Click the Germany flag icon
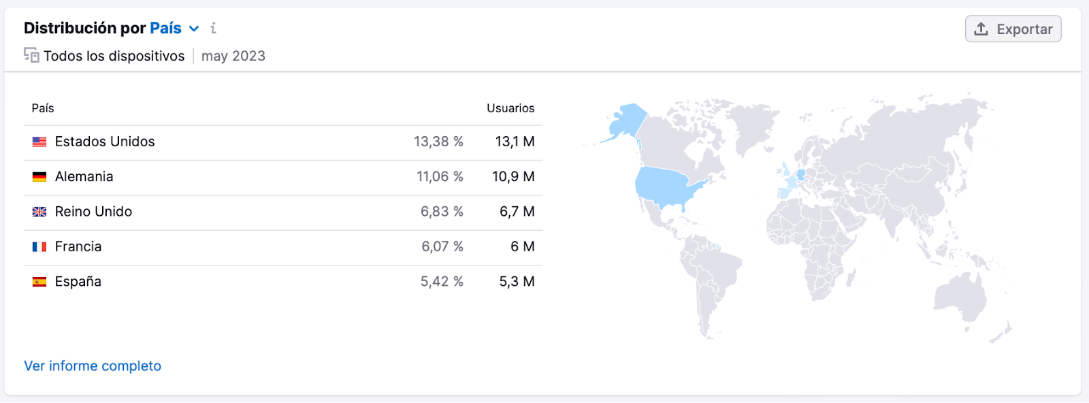The image size is (1089, 403). tap(39, 177)
